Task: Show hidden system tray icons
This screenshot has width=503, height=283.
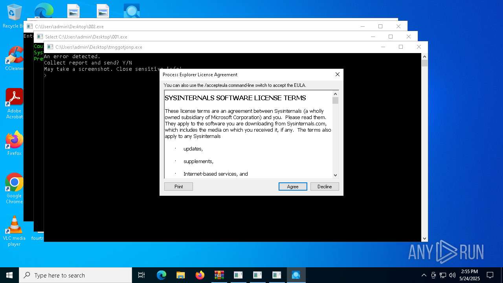Action: point(424,275)
